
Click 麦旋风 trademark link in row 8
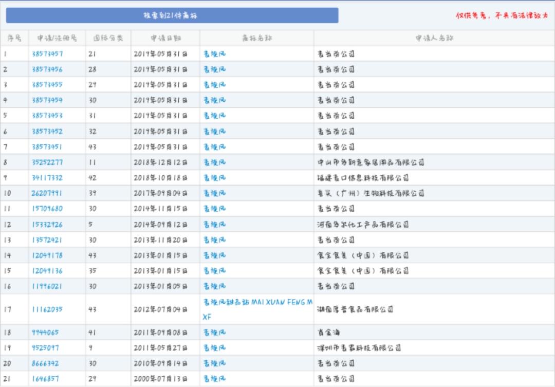tap(215, 162)
